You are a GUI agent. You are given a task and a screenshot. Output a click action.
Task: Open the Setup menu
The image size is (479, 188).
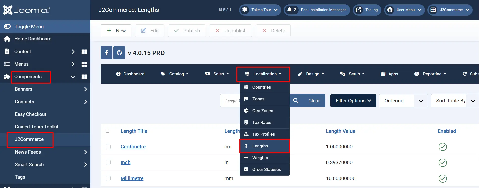[352, 74]
